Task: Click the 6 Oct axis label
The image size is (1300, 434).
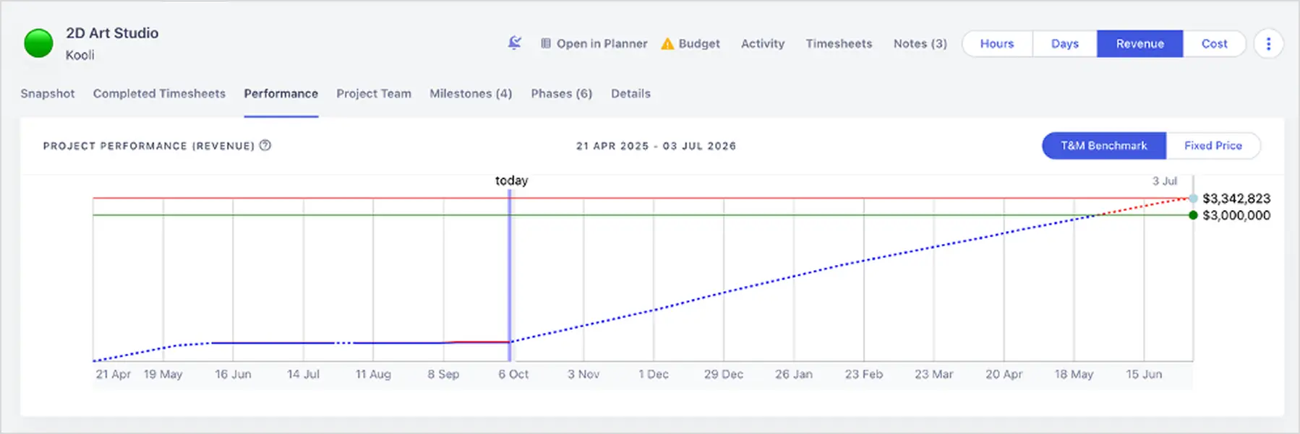Action: (x=513, y=374)
